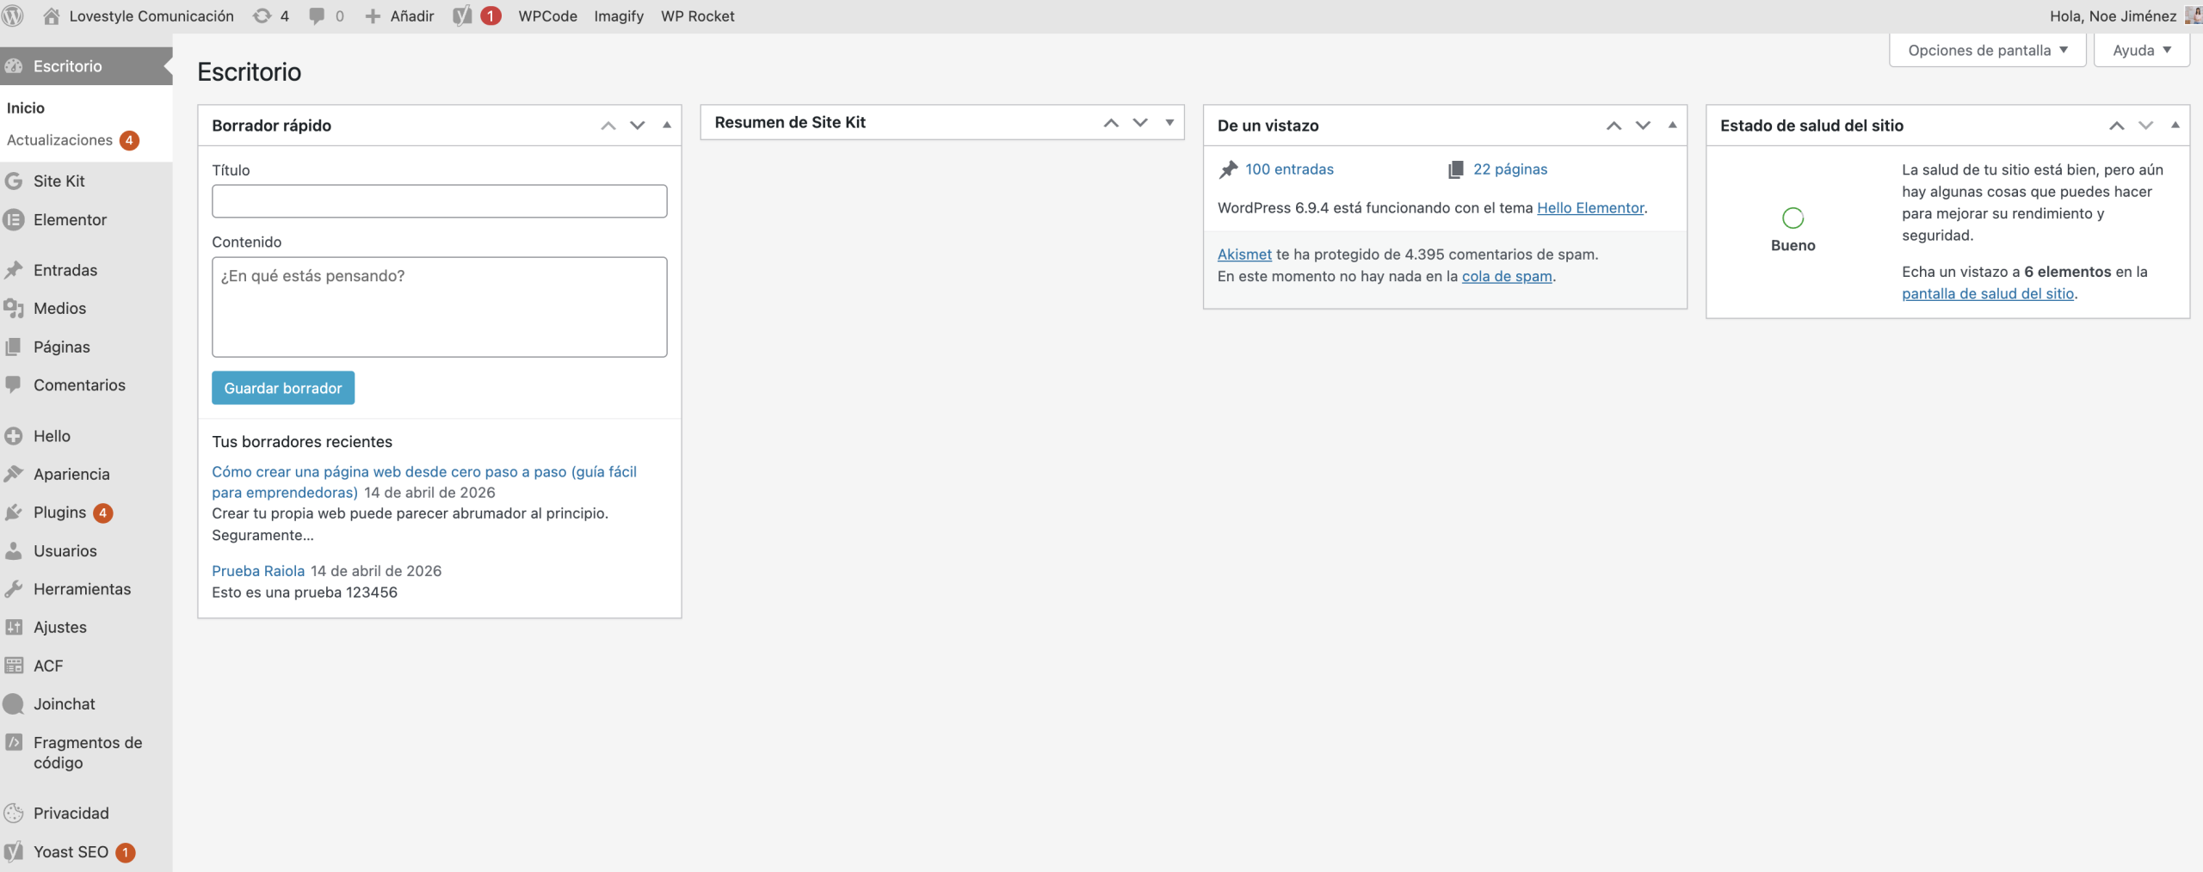Expand the Opciones de pantalla dropdown
Image resolution: width=2203 pixels, height=872 pixels.
point(1987,51)
